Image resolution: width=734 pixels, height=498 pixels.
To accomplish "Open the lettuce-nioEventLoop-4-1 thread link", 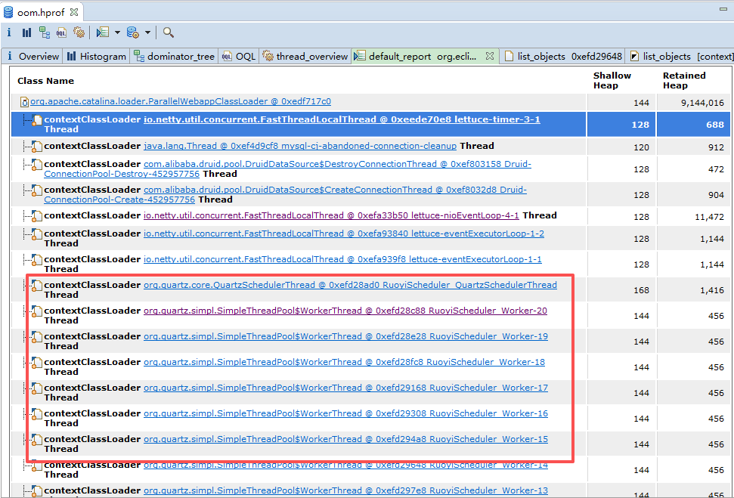I will (331, 215).
